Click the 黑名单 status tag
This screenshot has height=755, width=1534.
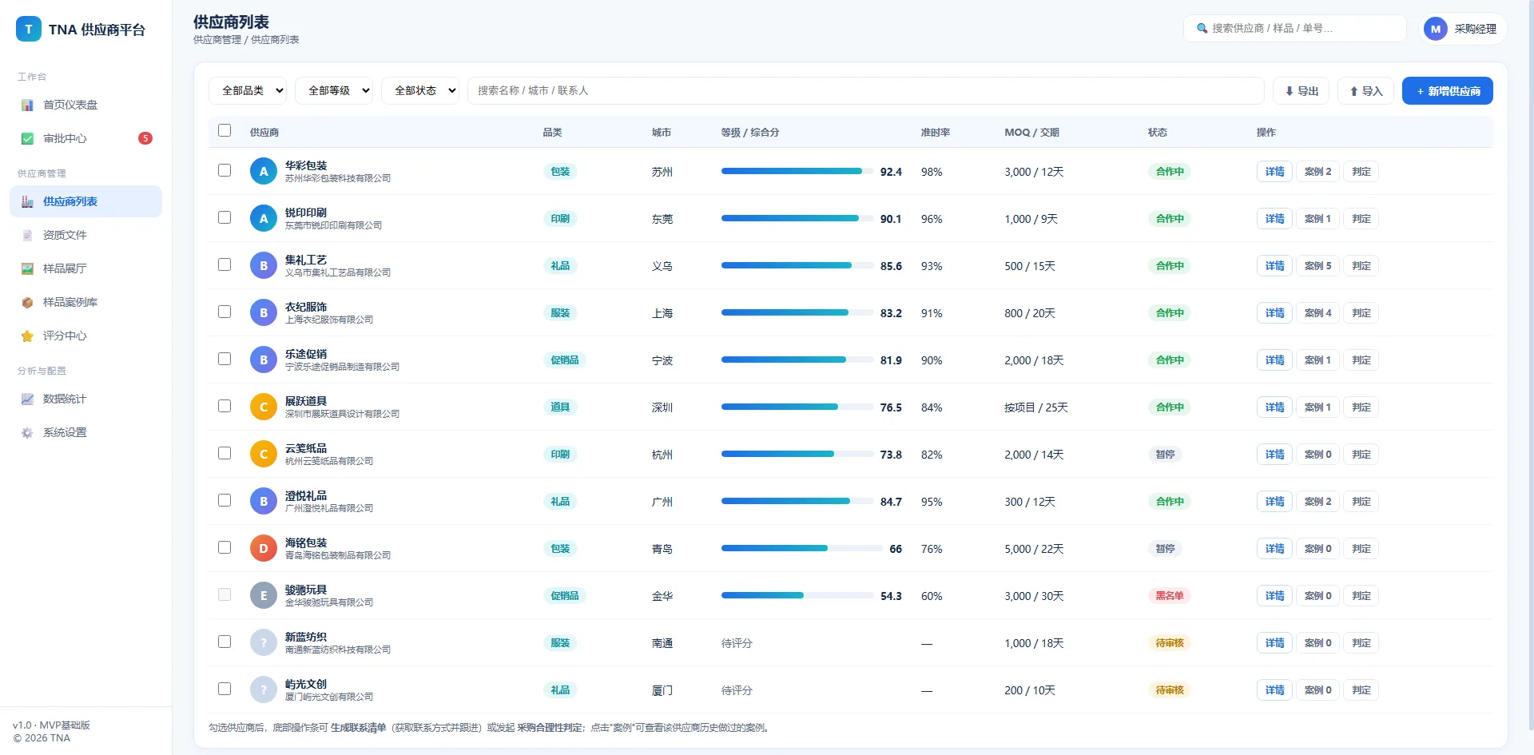pyautogui.click(x=1169, y=595)
